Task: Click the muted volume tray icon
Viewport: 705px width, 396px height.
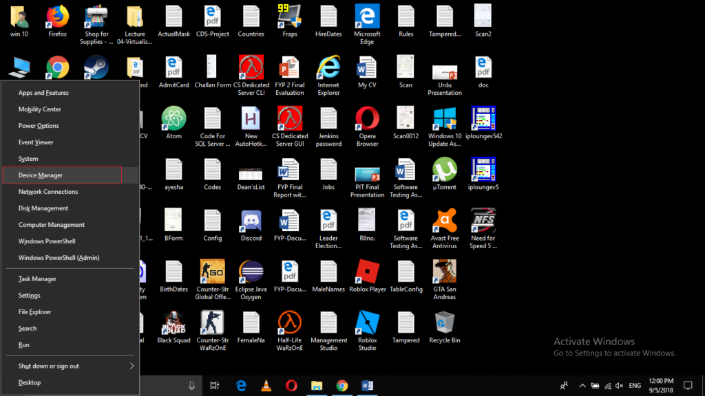Action: (x=619, y=386)
